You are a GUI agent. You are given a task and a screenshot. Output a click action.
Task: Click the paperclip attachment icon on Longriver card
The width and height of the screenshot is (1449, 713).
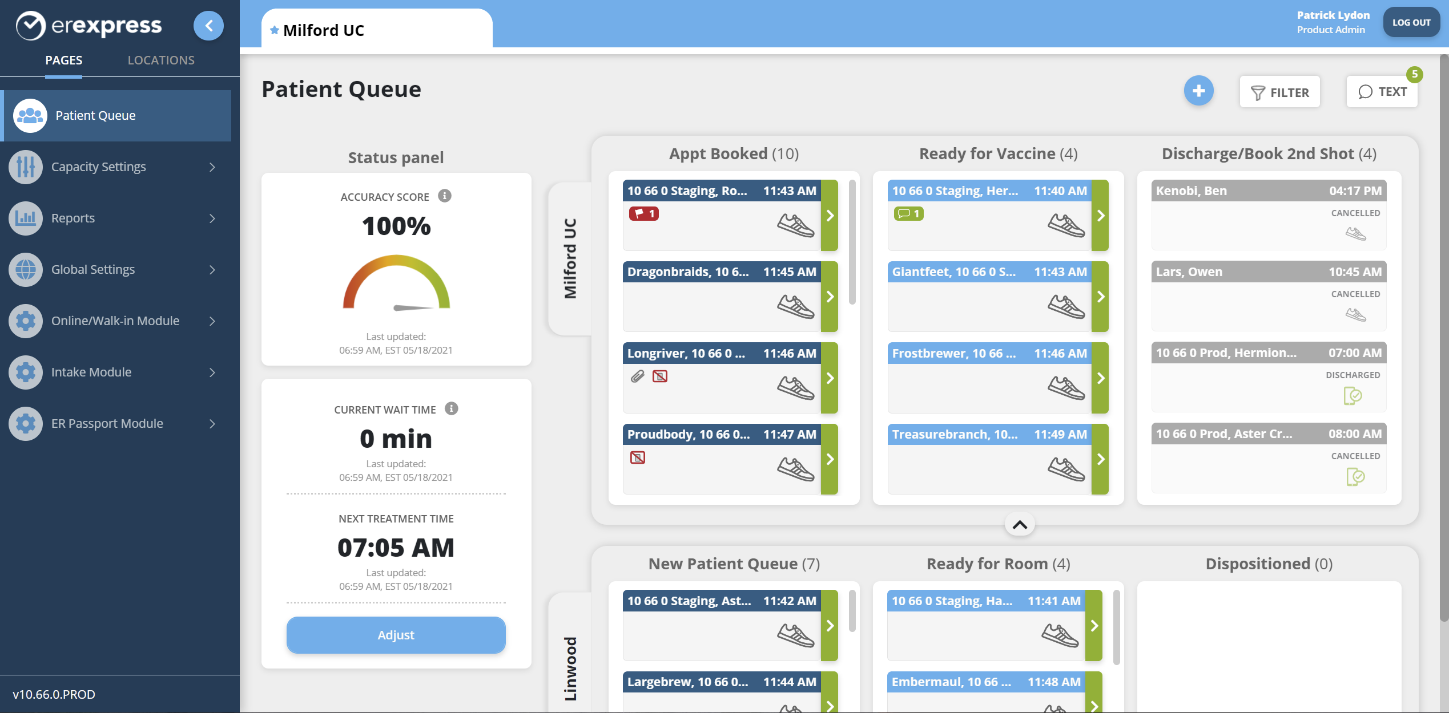tap(637, 376)
